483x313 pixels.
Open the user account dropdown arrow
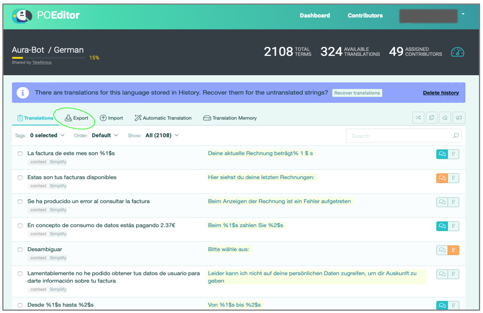click(463, 14)
